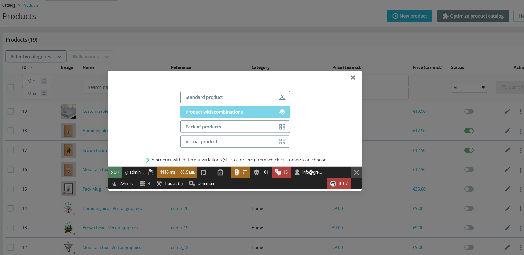Image resolution: width=524 pixels, height=255 pixels.
Task: Enable the status switch for product 16
Action: pyautogui.click(x=469, y=169)
